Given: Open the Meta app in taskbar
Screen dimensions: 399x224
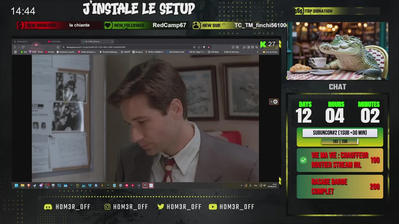Looking at the screenshot, I should pos(151,185).
